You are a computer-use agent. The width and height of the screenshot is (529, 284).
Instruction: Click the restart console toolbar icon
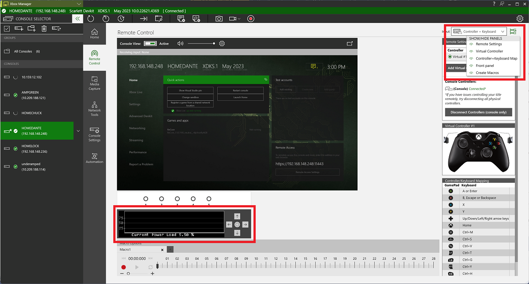[x=90, y=18]
